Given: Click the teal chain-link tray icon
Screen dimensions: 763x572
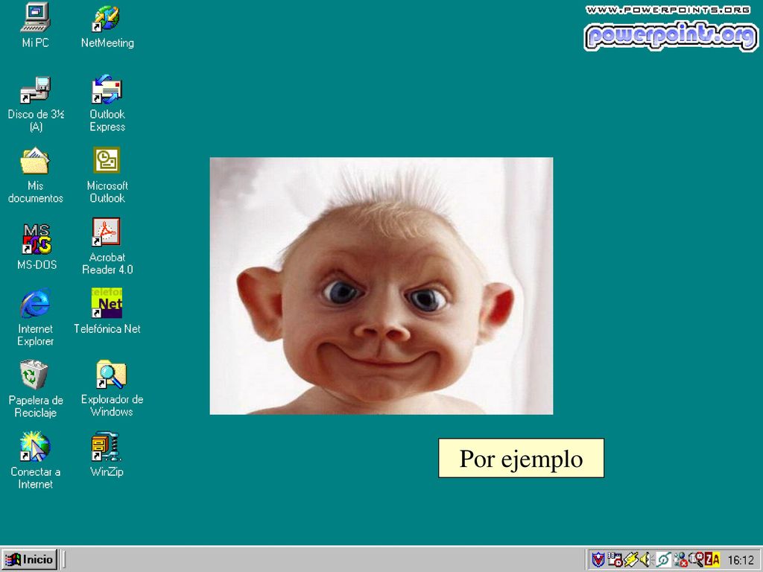Looking at the screenshot, I should click(664, 560).
